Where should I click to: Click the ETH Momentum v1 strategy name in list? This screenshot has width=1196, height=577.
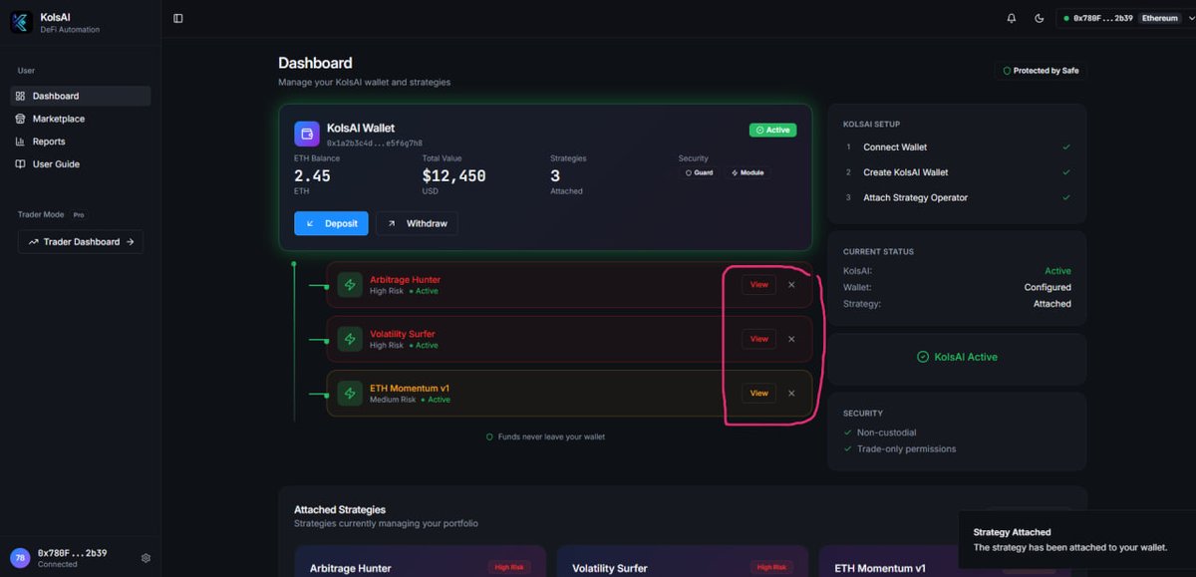tap(410, 388)
